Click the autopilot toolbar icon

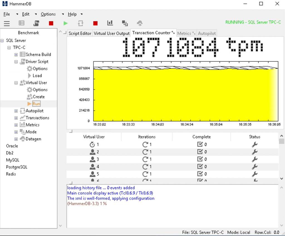tap(80, 23)
